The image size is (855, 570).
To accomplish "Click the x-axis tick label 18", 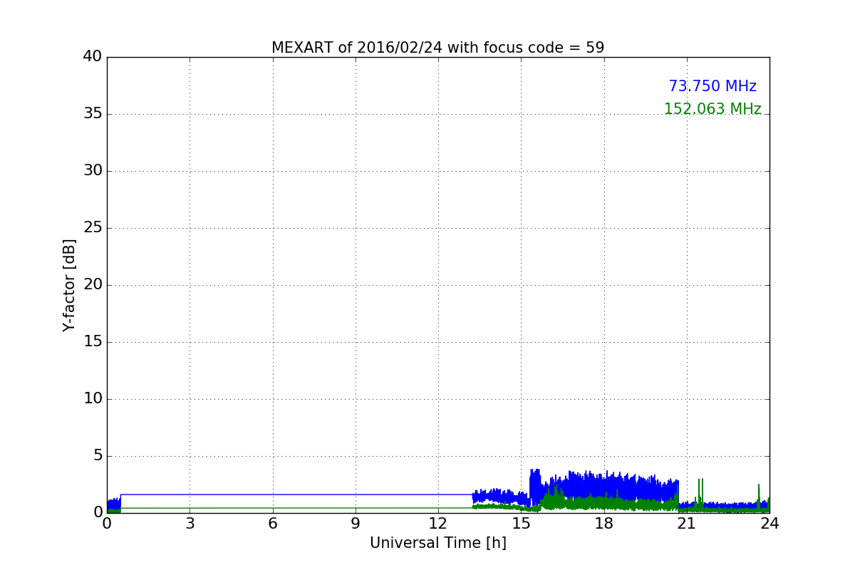I will tap(604, 524).
